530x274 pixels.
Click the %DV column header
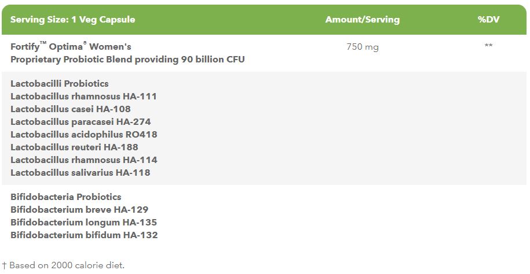(x=488, y=20)
